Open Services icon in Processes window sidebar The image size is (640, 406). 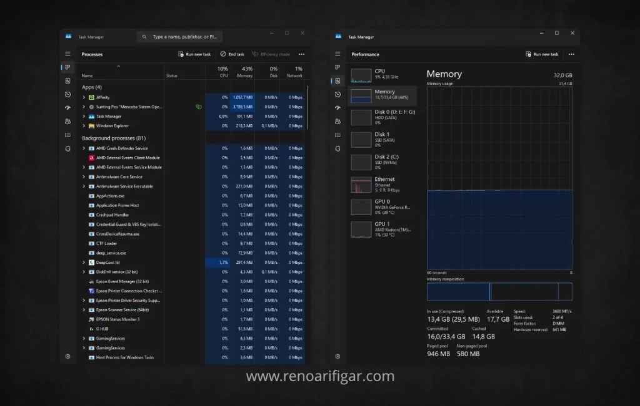(67, 148)
